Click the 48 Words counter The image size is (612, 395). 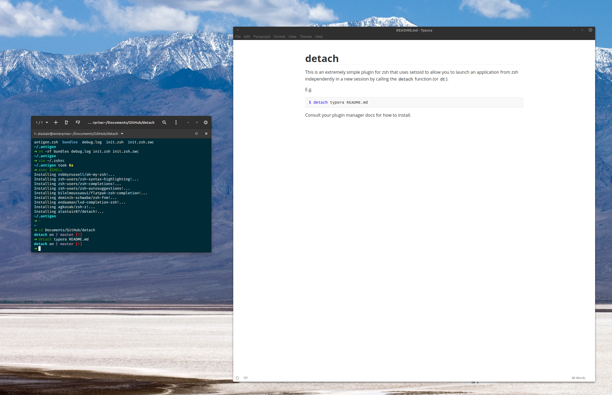(x=578, y=378)
